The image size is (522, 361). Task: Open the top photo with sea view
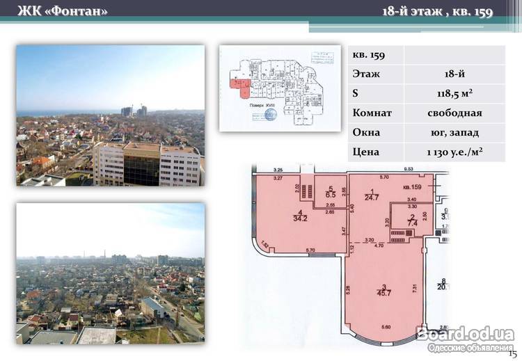click(x=111, y=115)
